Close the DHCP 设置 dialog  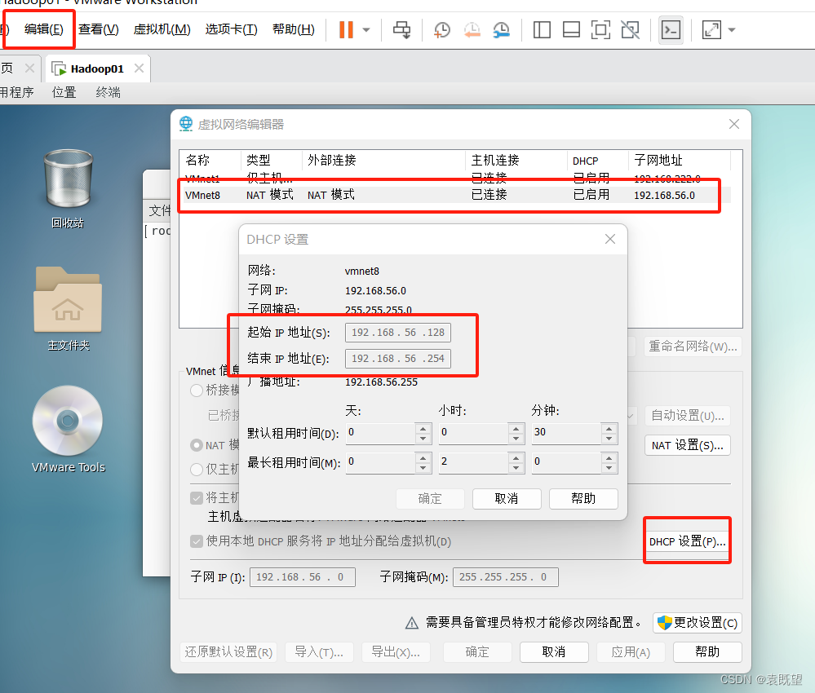pos(610,239)
